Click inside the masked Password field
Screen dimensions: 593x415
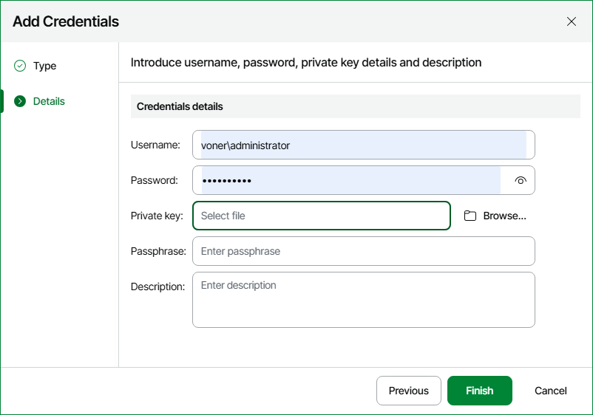pyautogui.click(x=351, y=180)
